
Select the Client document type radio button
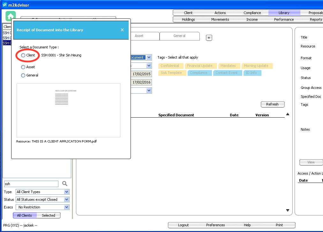point(23,55)
